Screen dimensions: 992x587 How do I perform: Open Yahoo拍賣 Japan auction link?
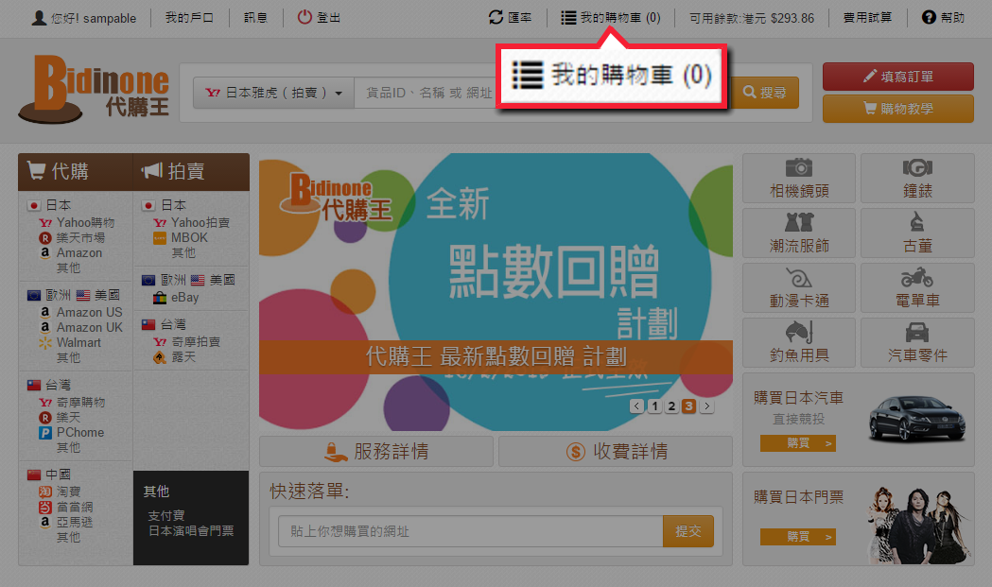tap(192, 223)
